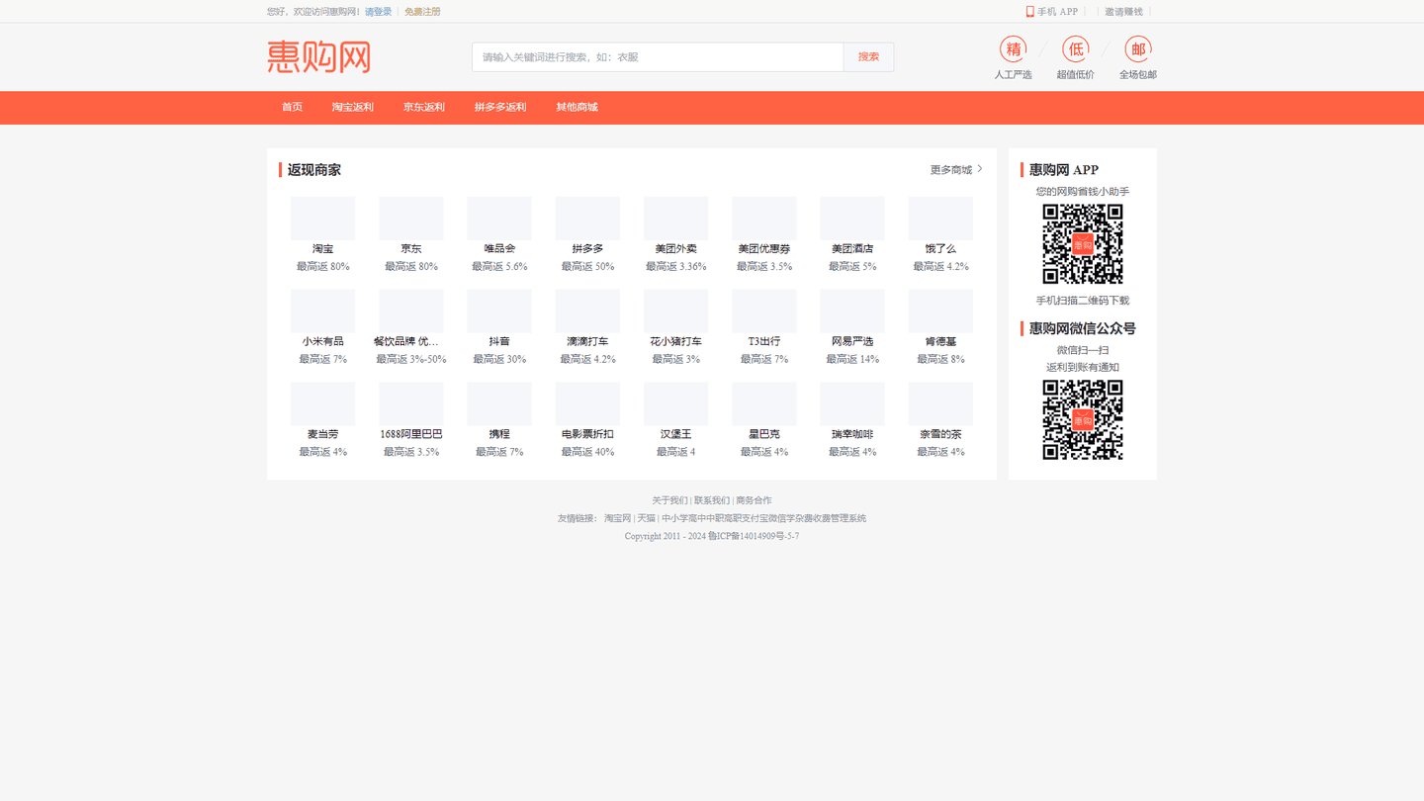Click 最高返 5.6% under 唯品会
The image size is (1424, 801).
tap(499, 267)
